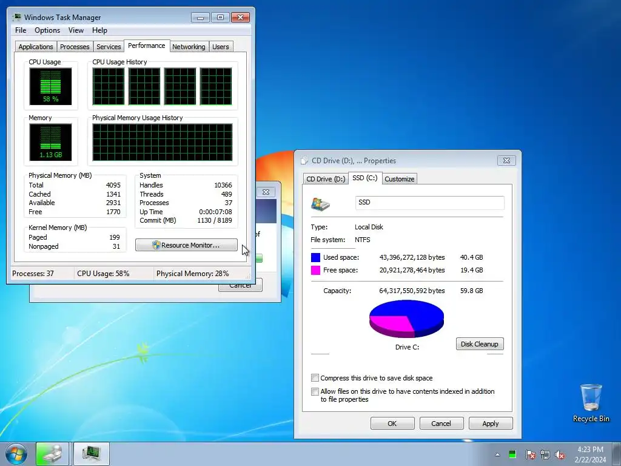This screenshot has height=466, width=621.
Task: Open the View menu in Task Manager
Action: click(x=76, y=30)
